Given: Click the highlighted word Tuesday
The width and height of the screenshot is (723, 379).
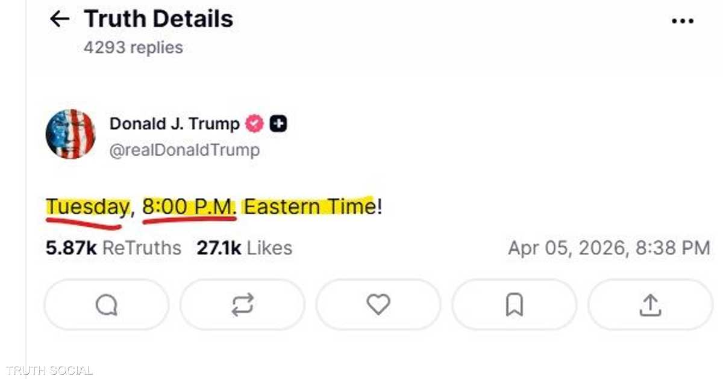Looking at the screenshot, I should click(x=87, y=207).
